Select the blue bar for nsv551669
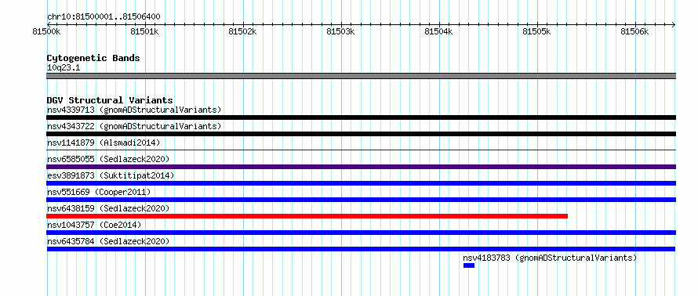Viewport: 698px width, 296px height. click(x=361, y=200)
